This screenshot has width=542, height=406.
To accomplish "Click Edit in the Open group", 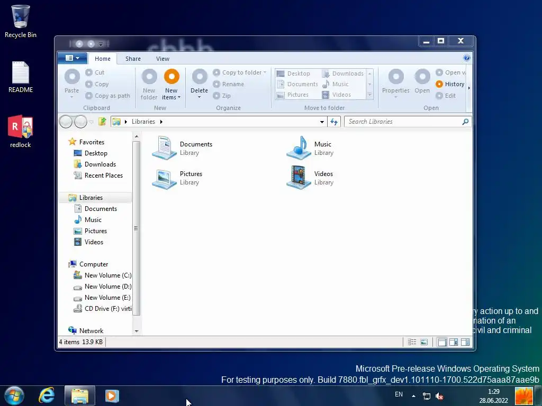I will point(446,96).
